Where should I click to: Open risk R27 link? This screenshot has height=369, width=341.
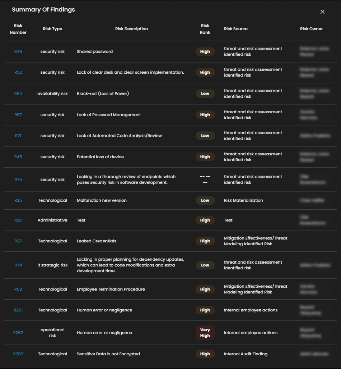18,241
